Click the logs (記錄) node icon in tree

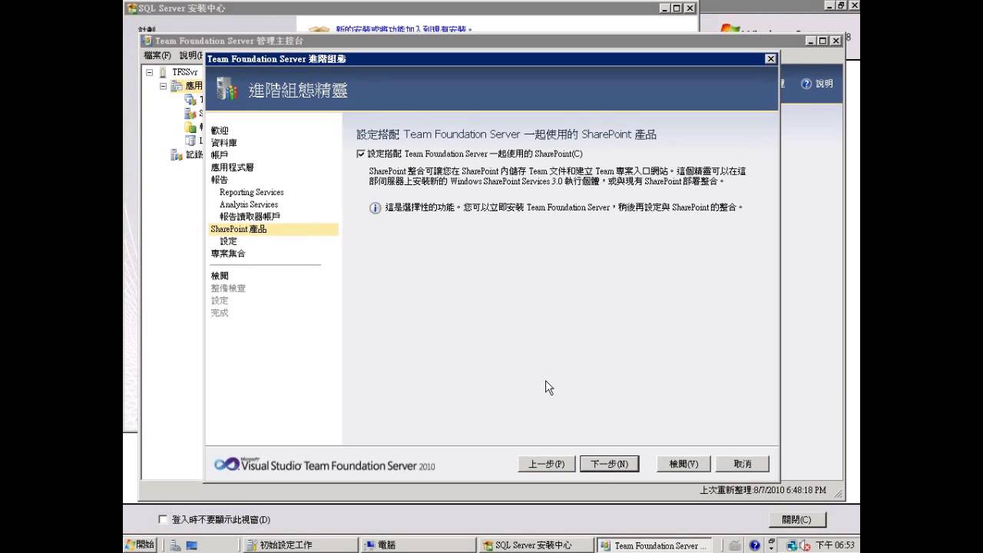click(x=177, y=154)
